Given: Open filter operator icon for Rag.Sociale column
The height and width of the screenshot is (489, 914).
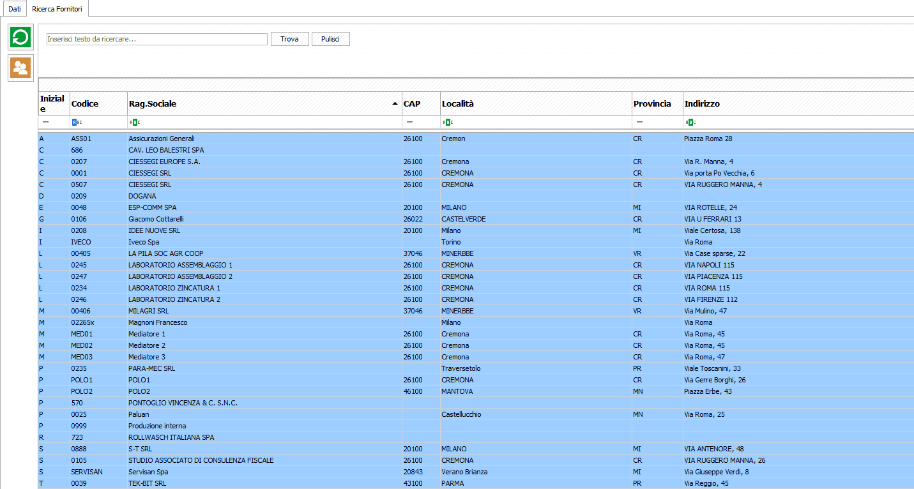Looking at the screenshot, I should pyautogui.click(x=134, y=122).
